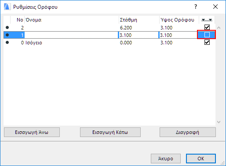
Task: Confirm with OK button
Action: (x=201, y=159)
